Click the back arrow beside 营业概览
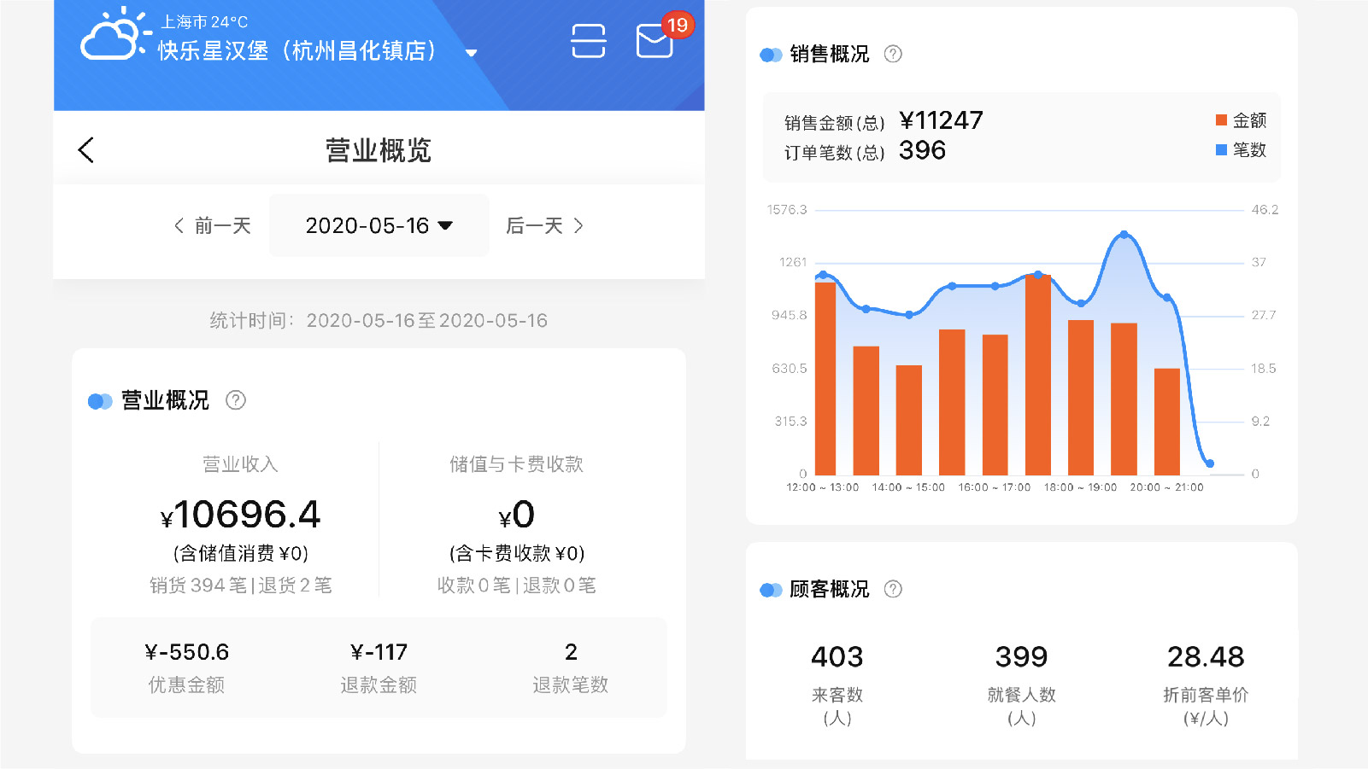1368x769 pixels. coord(85,149)
